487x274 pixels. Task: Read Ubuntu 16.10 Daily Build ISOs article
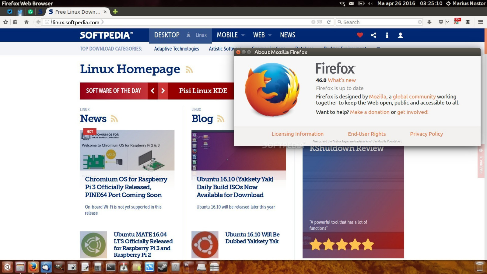point(235,187)
